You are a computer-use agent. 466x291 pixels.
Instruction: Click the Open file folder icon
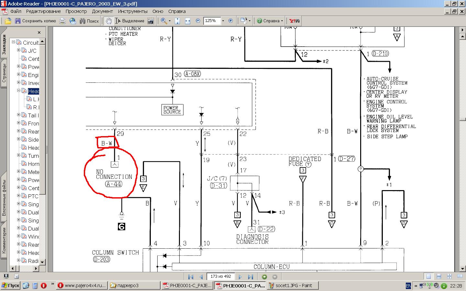click(8, 21)
